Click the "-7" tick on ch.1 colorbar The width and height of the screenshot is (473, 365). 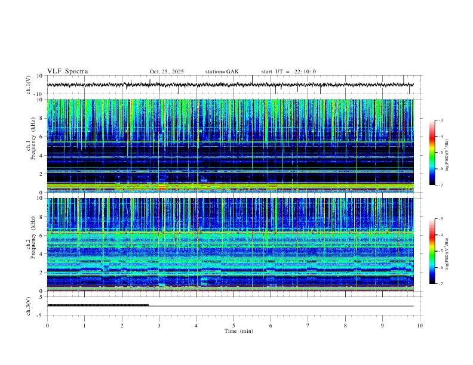click(440, 185)
